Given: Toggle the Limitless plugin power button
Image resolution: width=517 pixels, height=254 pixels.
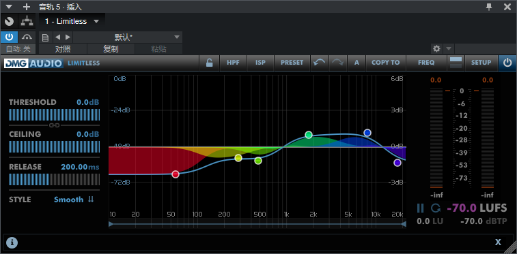Looking at the screenshot, I should coord(507,63).
